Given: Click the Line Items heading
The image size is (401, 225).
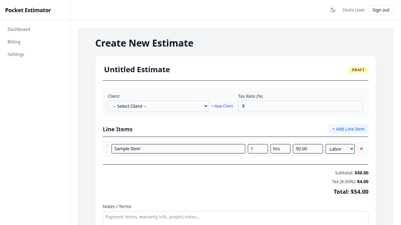Looking at the screenshot, I should tap(118, 129).
